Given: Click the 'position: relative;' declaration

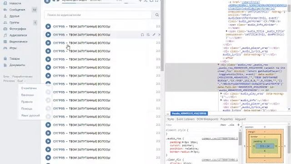Looking at the screenshot, I should [x=184, y=149].
